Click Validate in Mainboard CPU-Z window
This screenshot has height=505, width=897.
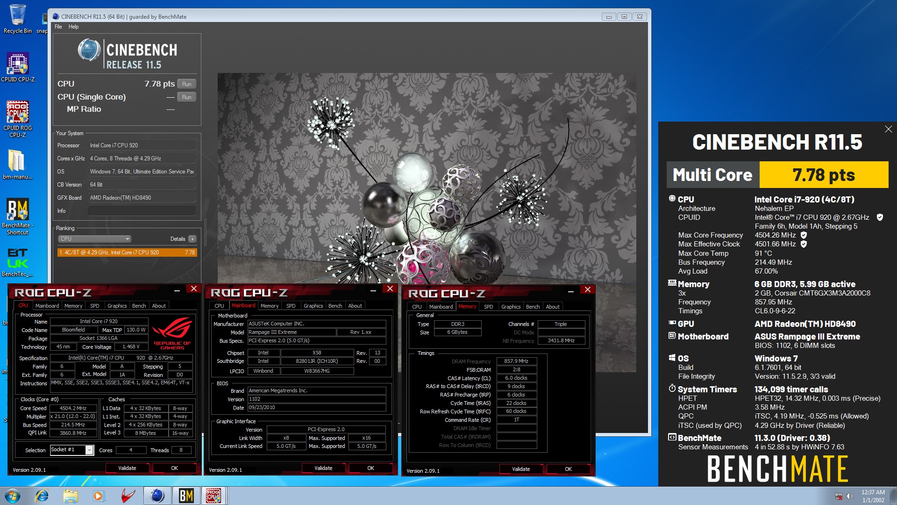coord(323,468)
